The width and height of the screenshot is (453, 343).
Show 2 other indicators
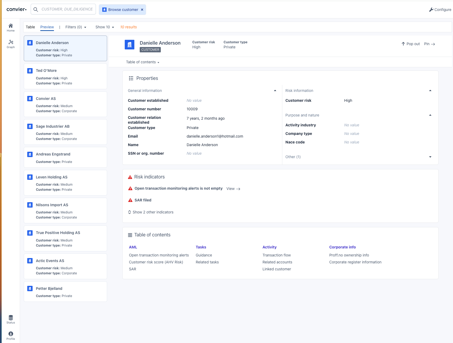151,212
